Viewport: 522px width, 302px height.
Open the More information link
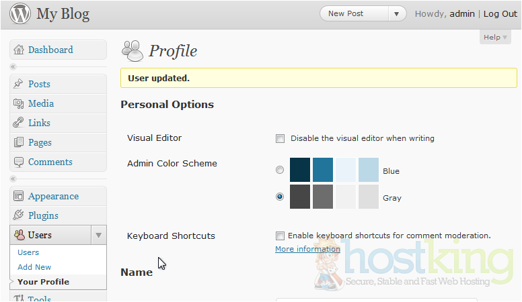click(307, 249)
